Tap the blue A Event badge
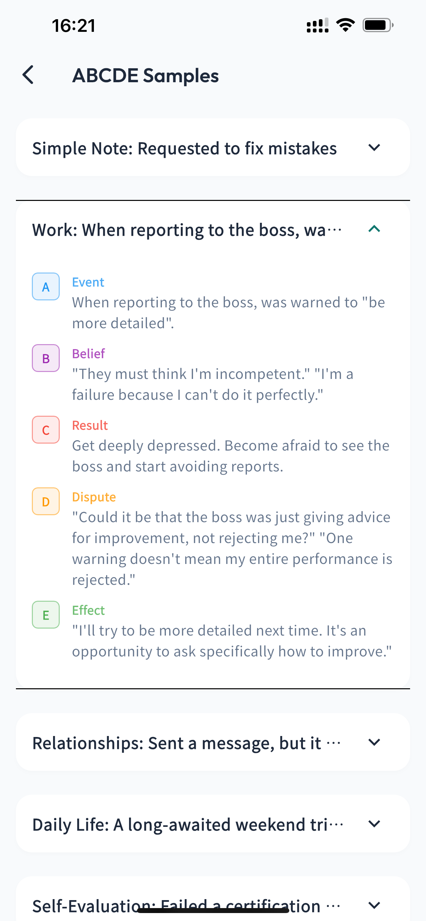 click(46, 286)
